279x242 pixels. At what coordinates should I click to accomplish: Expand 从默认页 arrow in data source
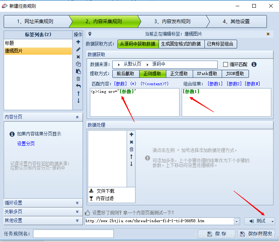pyautogui.click(x=119, y=65)
